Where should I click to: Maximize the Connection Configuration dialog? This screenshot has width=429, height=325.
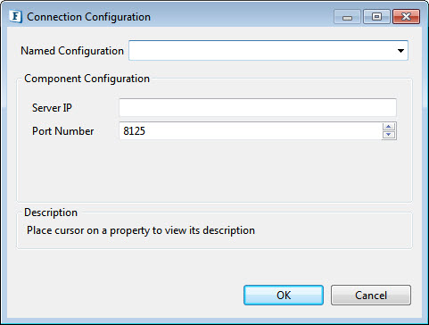click(376, 17)
